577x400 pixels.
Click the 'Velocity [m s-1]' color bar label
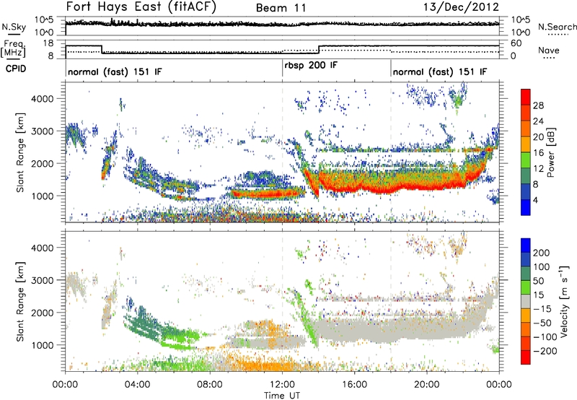[x=565, y=301]
